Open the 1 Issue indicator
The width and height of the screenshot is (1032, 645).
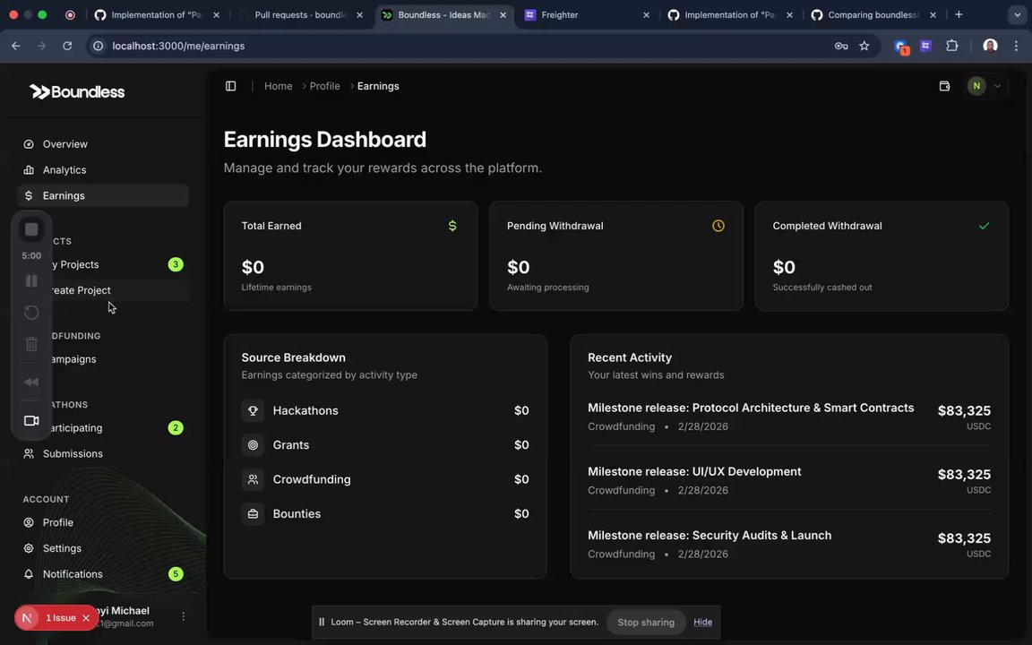(x=61, y=618)
